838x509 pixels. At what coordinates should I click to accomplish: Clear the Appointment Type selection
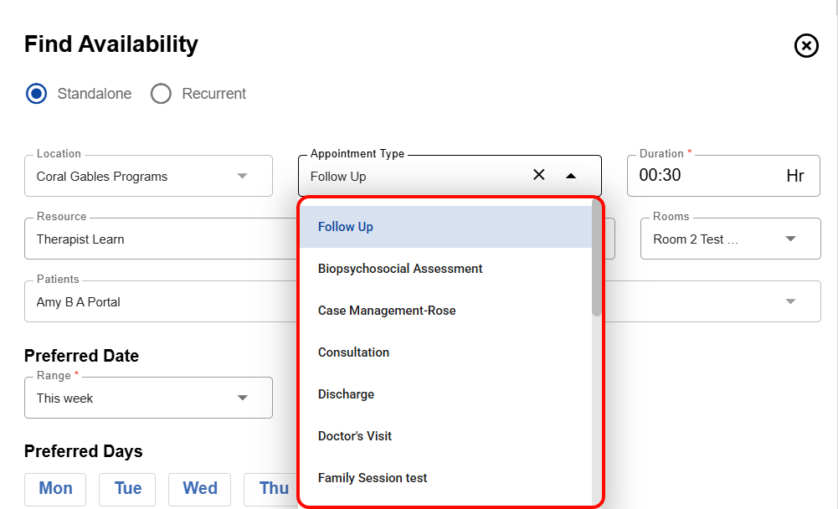click(x=539, y=175)
